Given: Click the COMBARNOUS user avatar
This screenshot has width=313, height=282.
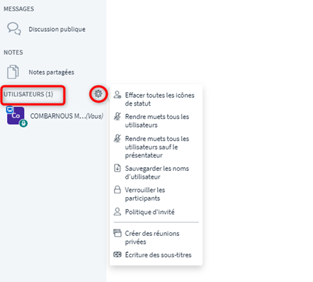Looking at the screenshot, I should (x=16, y=115).
